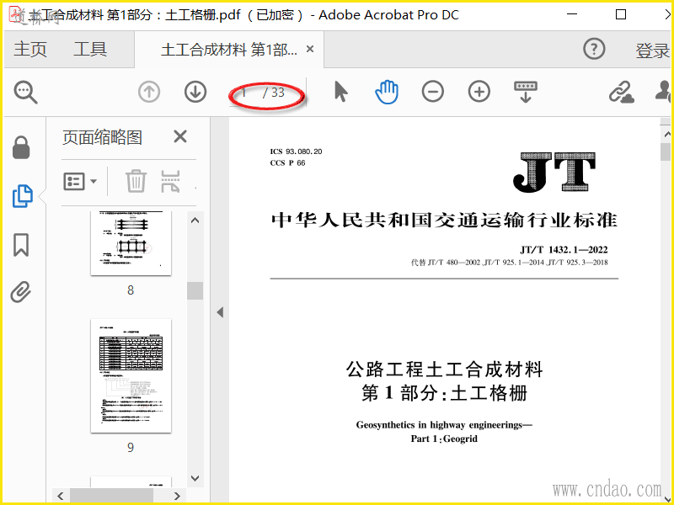Click the heading 中华人民共和国交通运输行业标准
The height and width of the screenshot is (505, 674).
click(x=445, y=221)
